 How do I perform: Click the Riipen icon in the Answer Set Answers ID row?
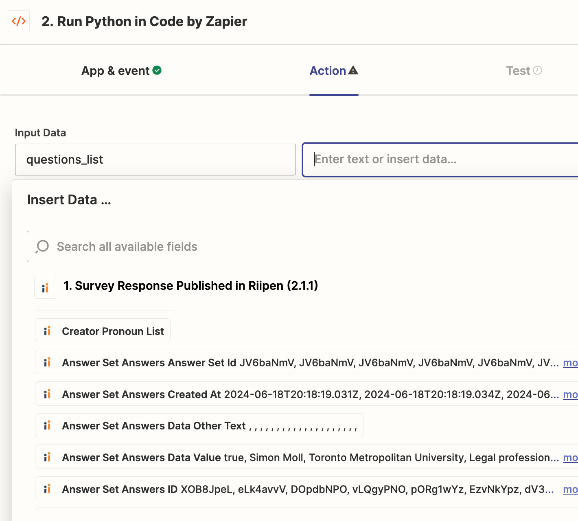pyautogui.click(x=47, y=489)
